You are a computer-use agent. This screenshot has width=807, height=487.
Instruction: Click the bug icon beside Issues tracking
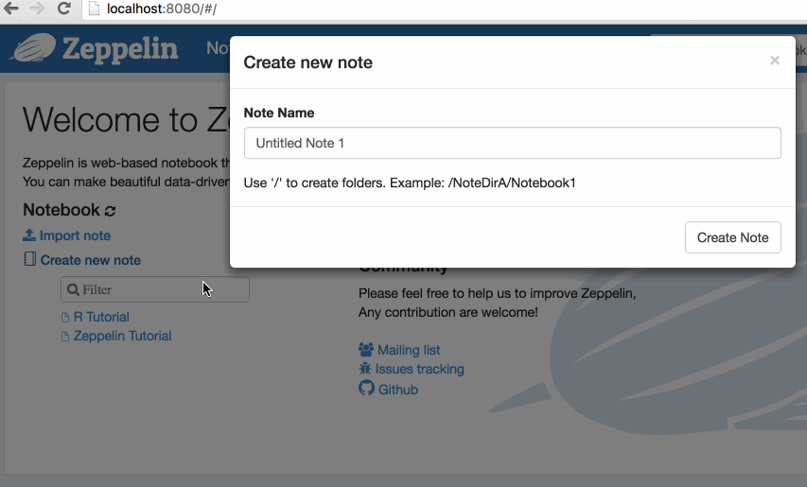365,369
